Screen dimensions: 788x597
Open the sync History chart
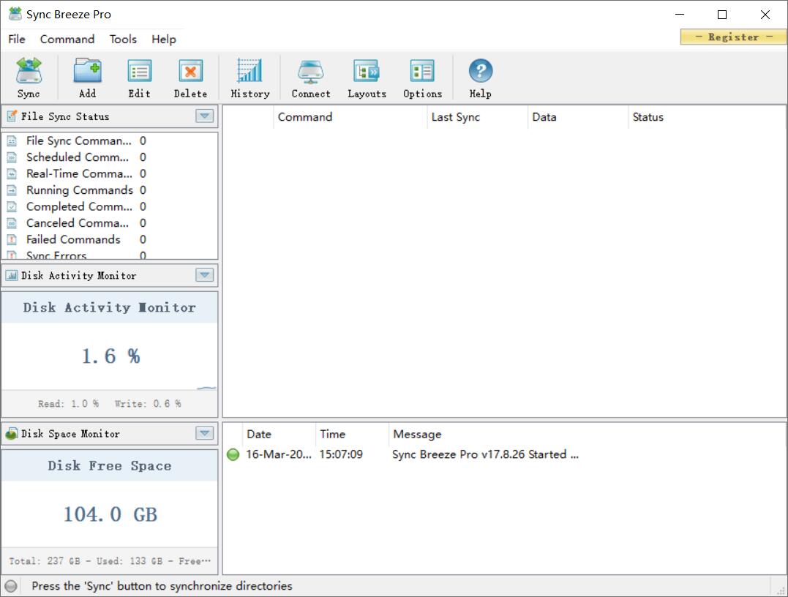click(249, 77)
